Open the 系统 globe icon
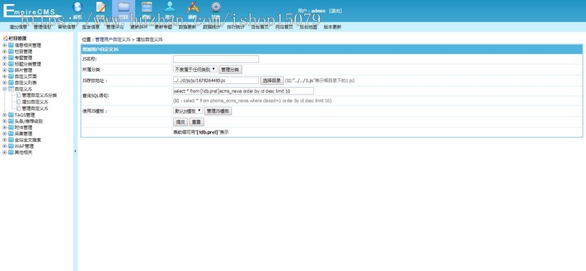586x271 pixels. tap(77, 7)
